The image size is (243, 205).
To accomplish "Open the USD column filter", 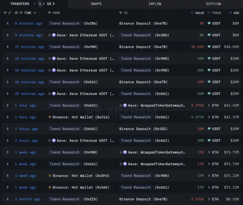I will tap(230, 13).
